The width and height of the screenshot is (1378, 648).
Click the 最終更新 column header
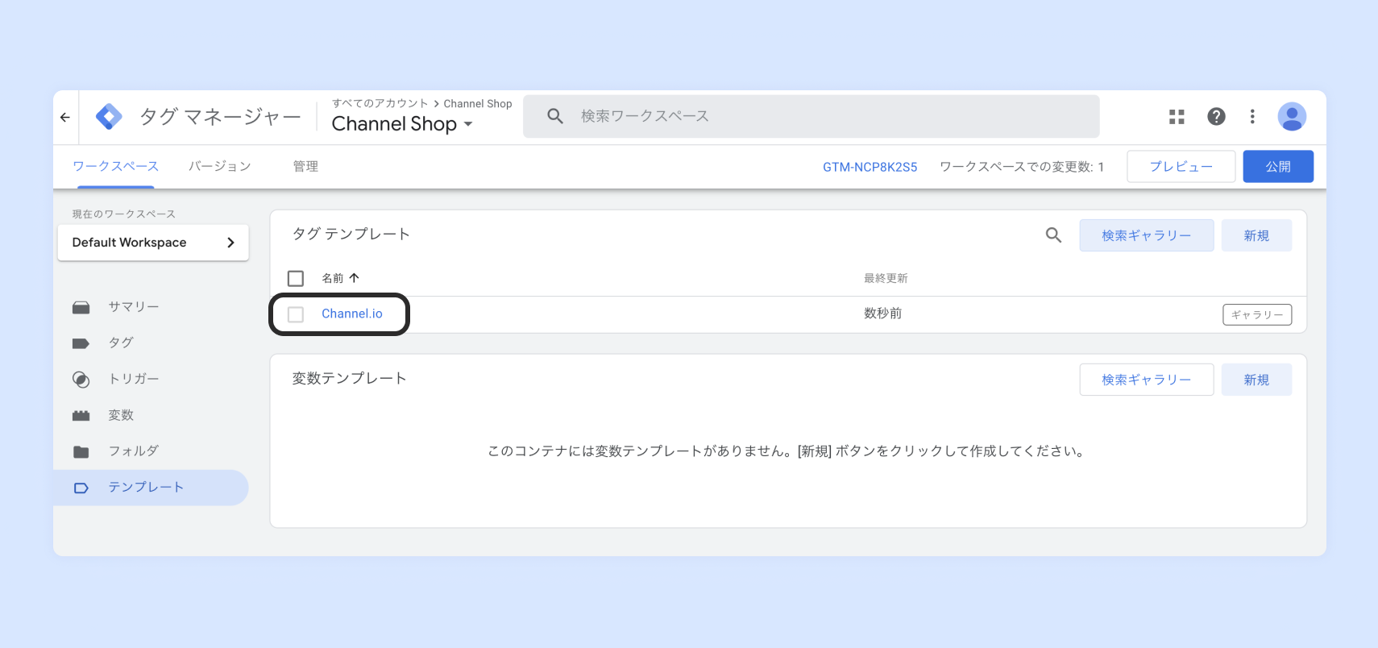(x=886, y=278)
